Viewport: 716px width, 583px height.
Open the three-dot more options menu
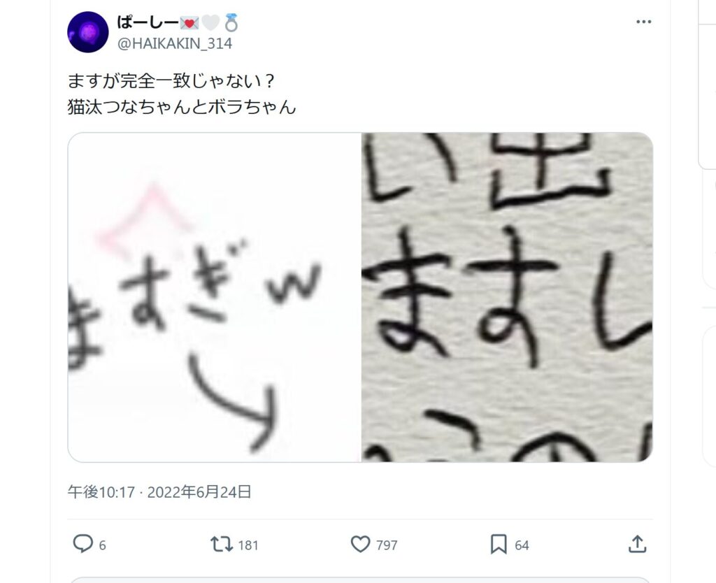tap(643, 22)
